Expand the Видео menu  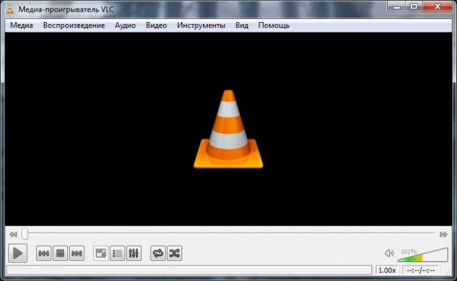156,25
